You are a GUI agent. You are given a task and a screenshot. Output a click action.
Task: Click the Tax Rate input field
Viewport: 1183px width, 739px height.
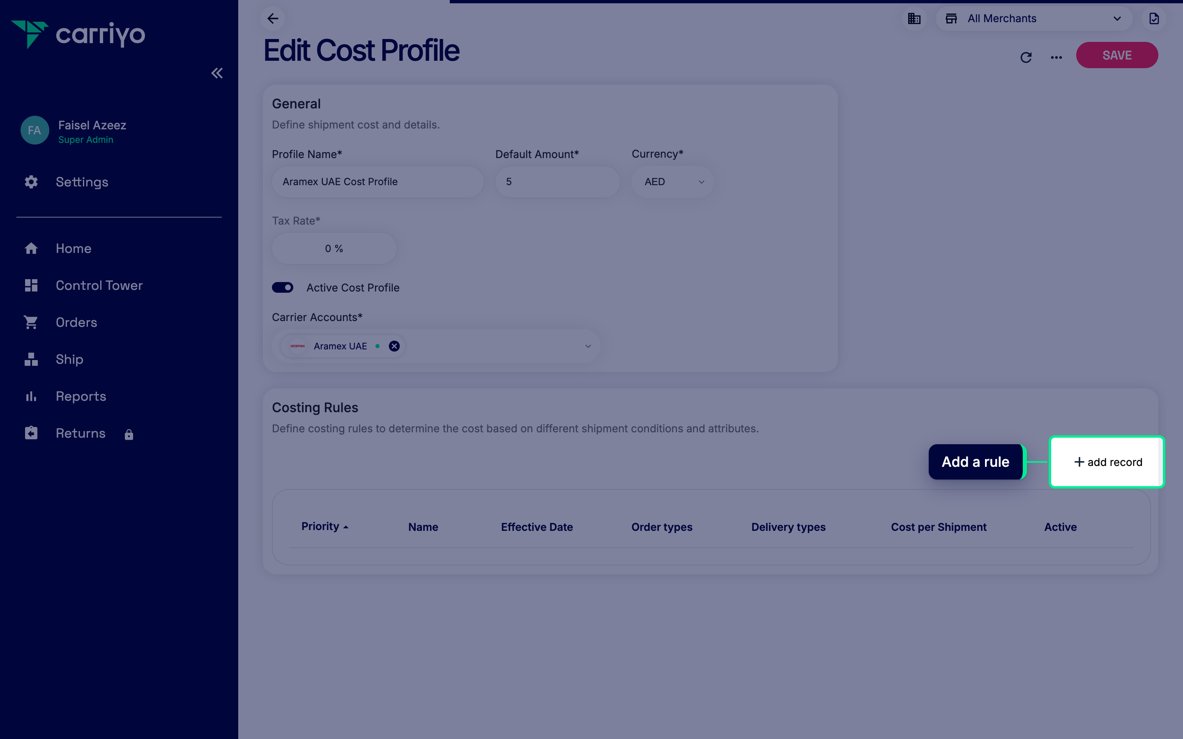[334, 248]
